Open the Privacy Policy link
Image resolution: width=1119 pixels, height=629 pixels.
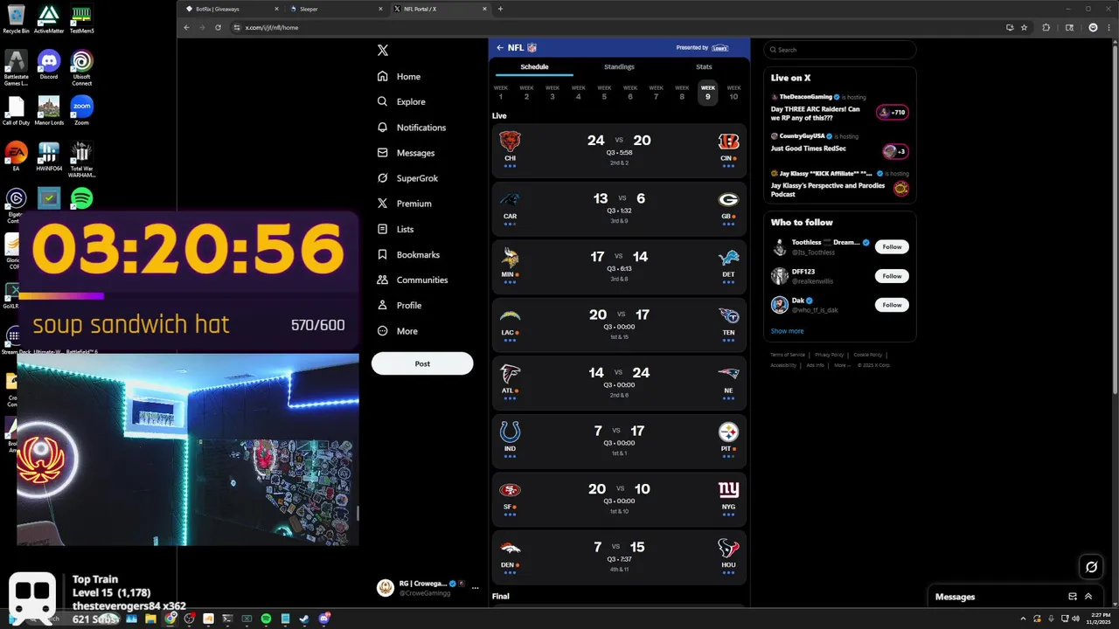(x=830, y=355)
